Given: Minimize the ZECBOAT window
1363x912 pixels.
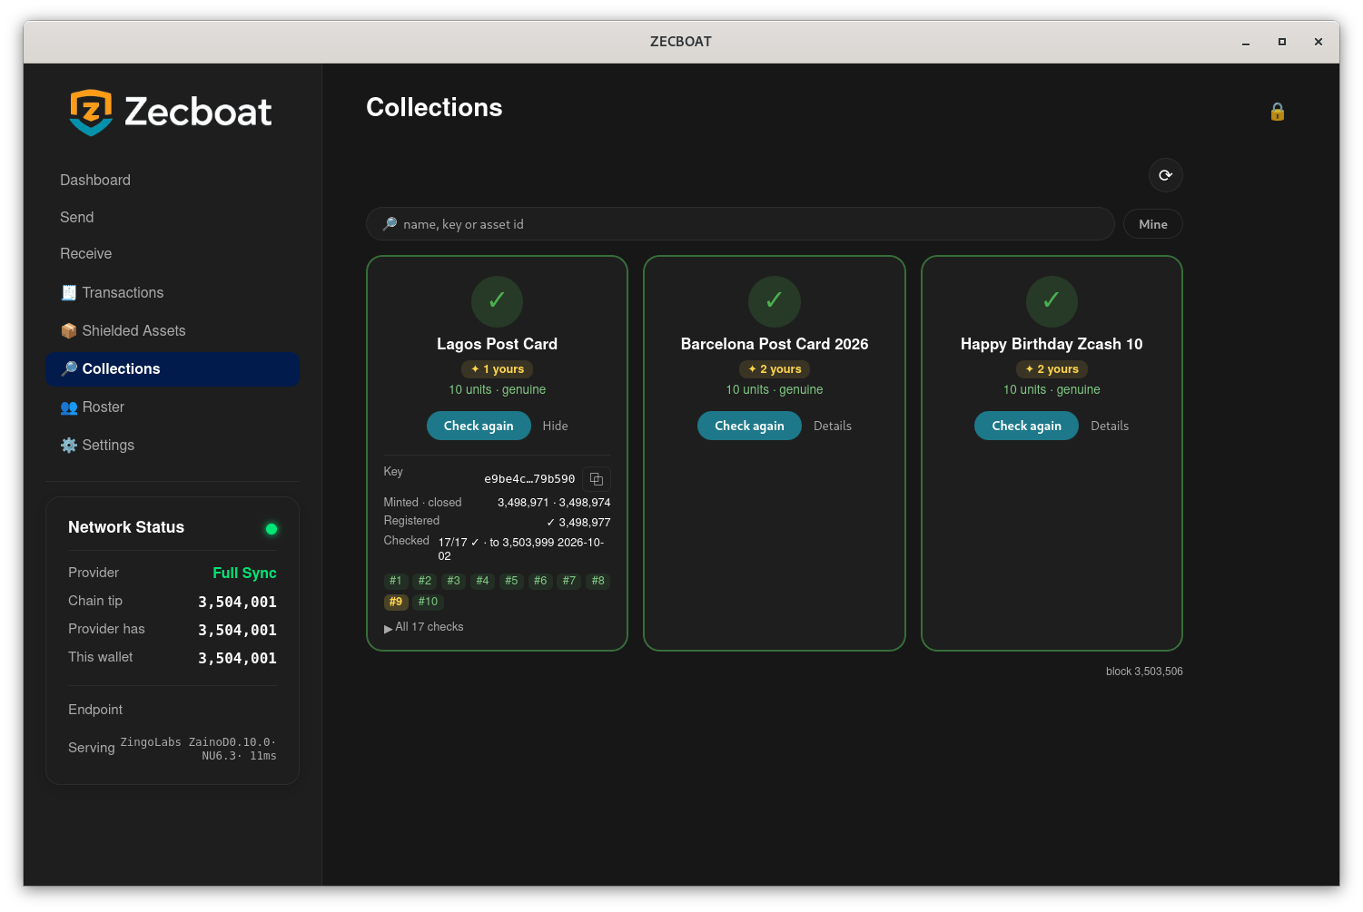Looking at the screenshot, I should tap(1246, 42).
